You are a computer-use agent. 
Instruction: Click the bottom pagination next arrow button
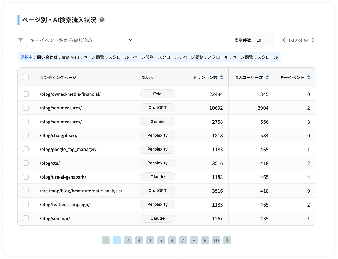click(x=227, y=240)
